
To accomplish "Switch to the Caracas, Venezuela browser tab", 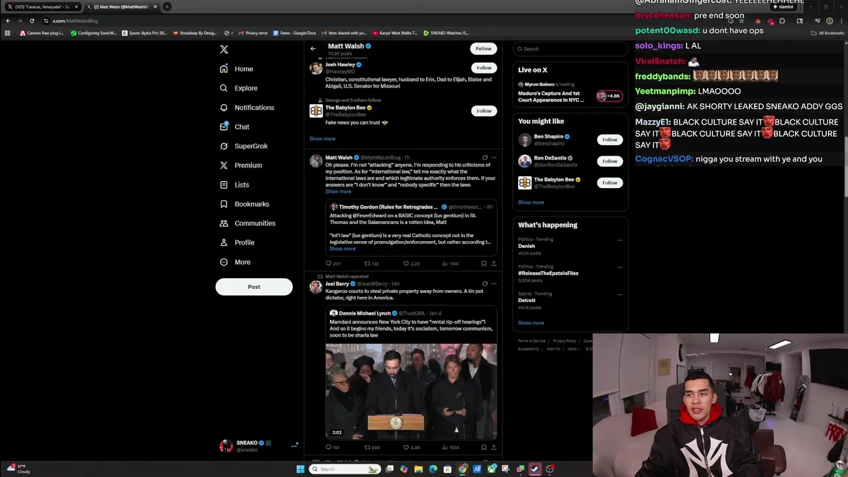I will pos(42,7).
